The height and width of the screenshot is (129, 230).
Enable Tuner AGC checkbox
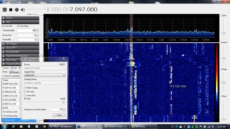click(x=25, y=96)
